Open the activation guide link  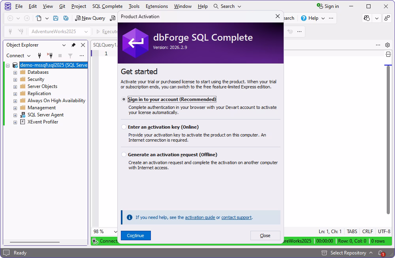[x=200, y=217]
